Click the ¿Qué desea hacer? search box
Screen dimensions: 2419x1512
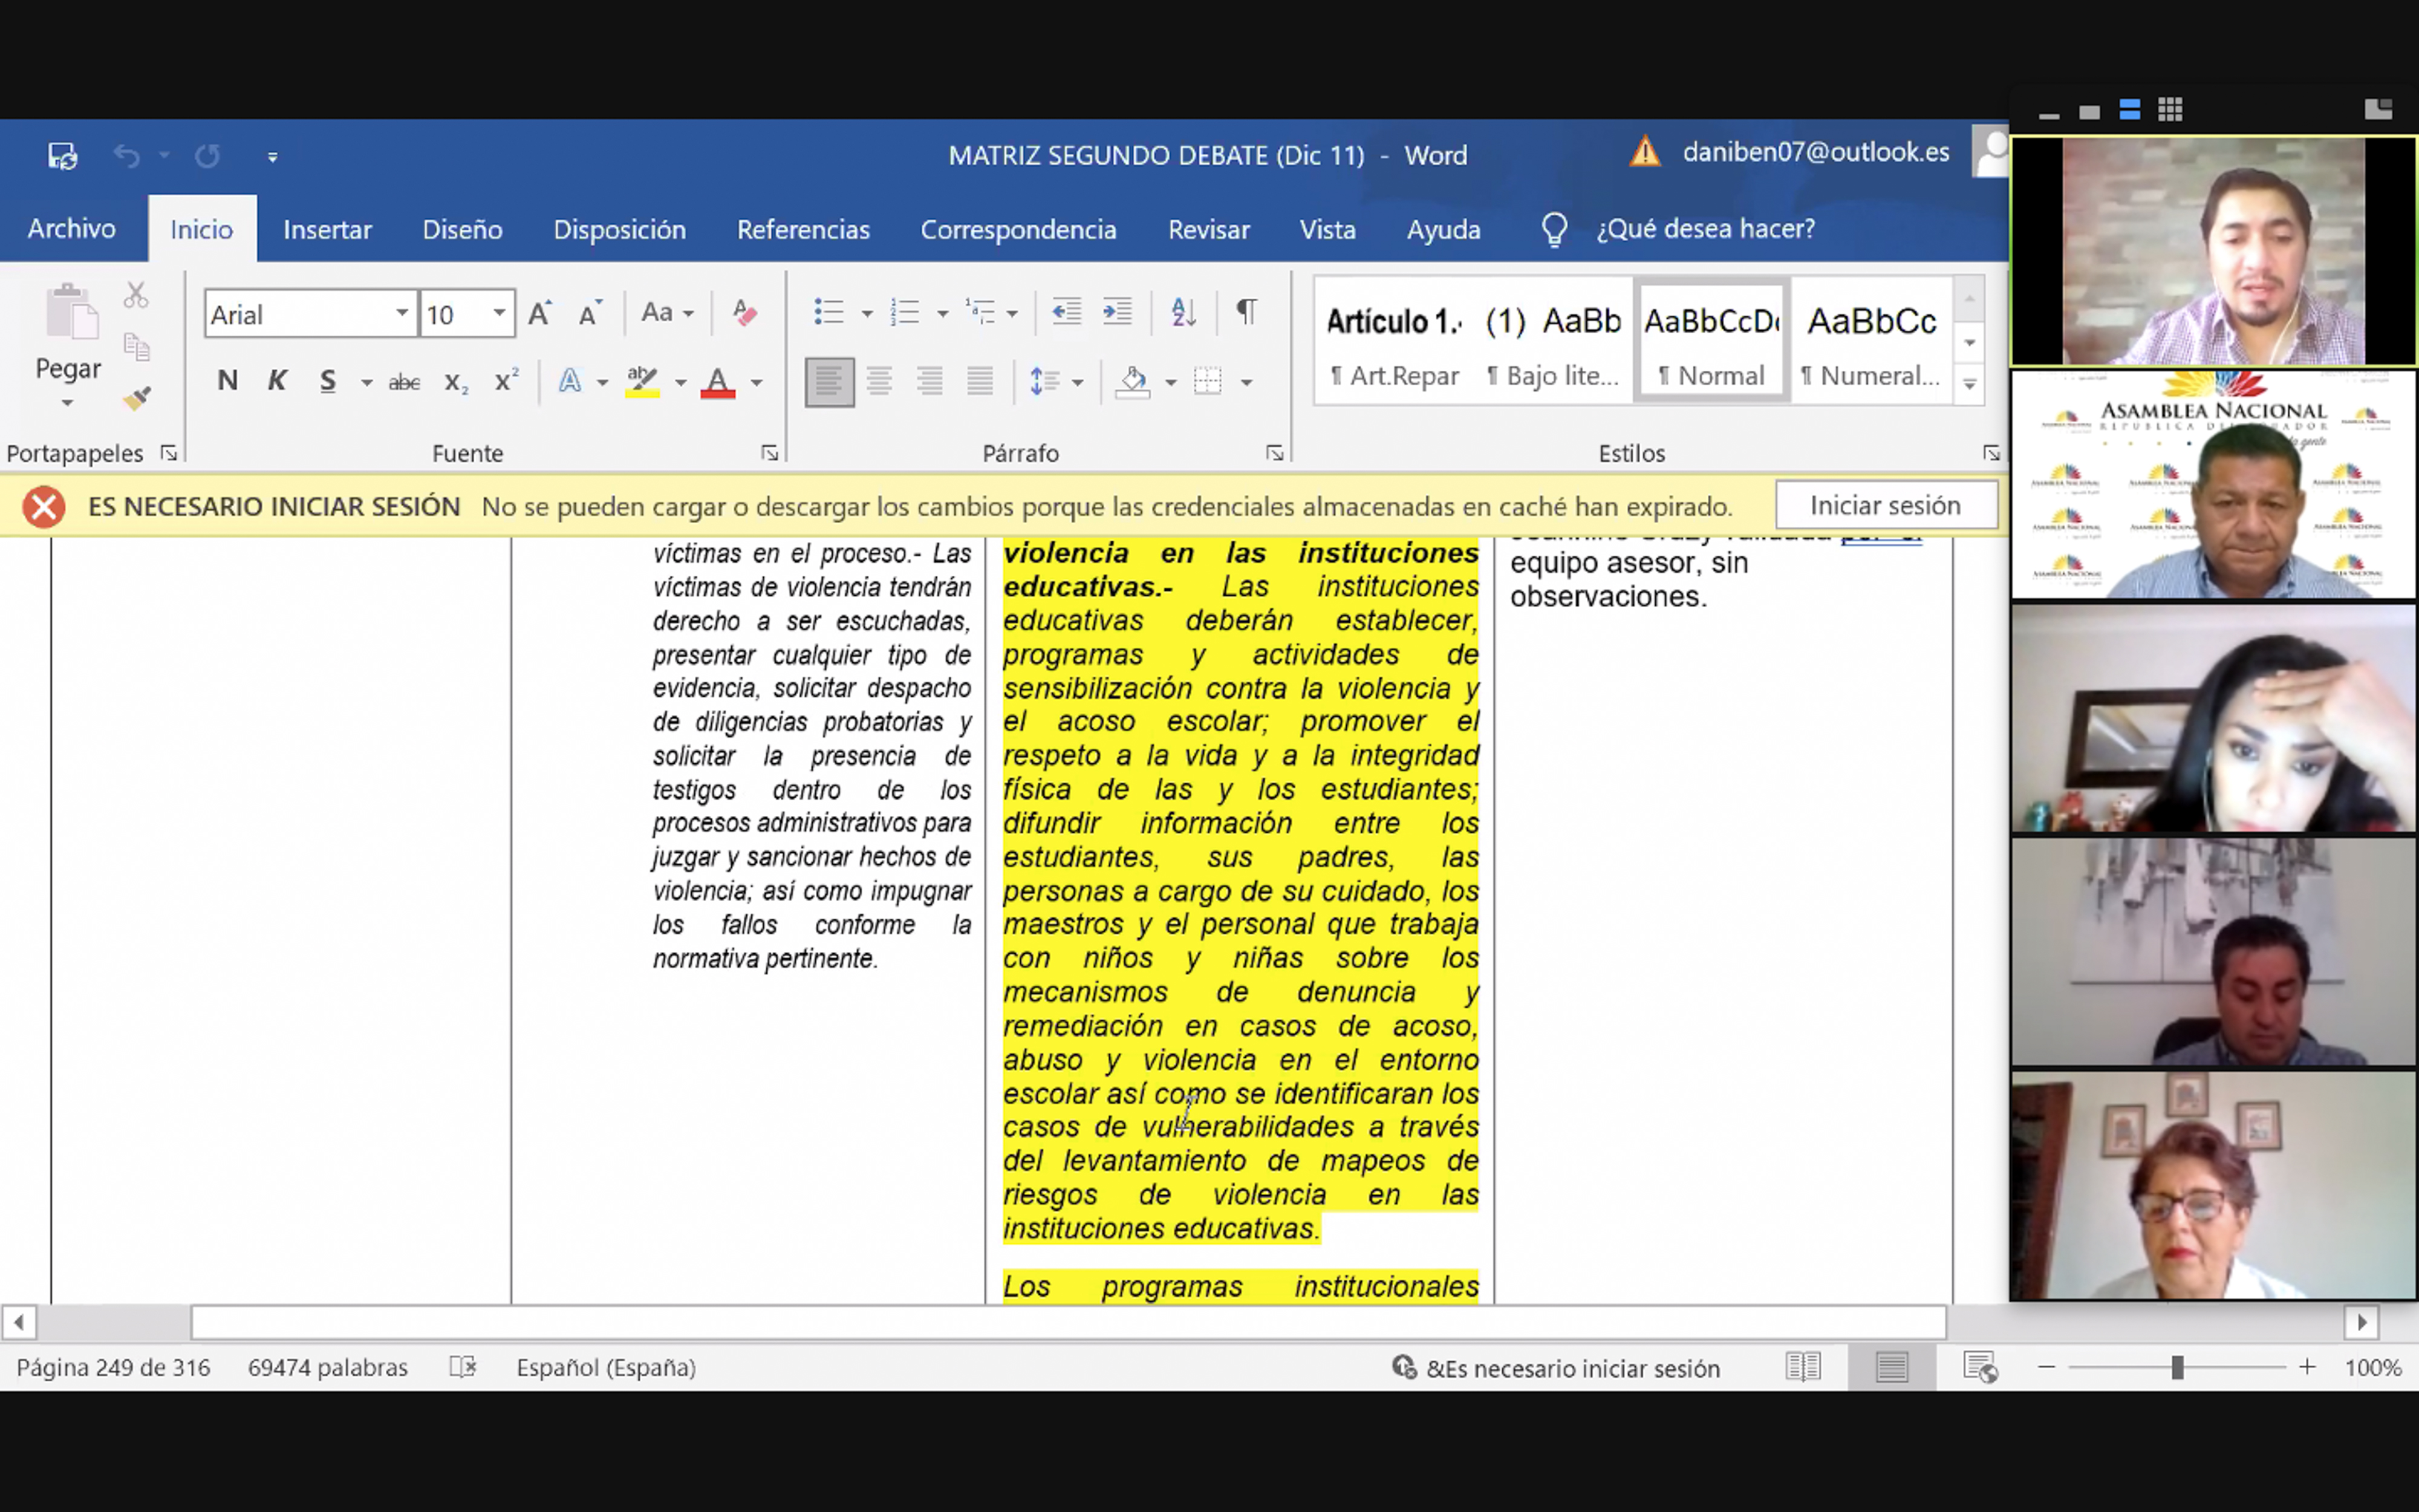point(1705,229)
